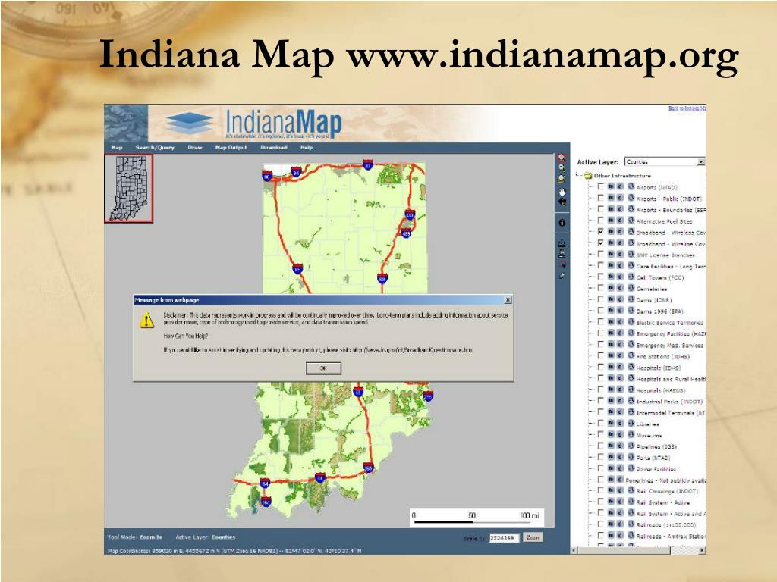Image resolution: width=777 pixels, height=582 pixels.
Task: Open the Map menu
Action: point(117,148)
